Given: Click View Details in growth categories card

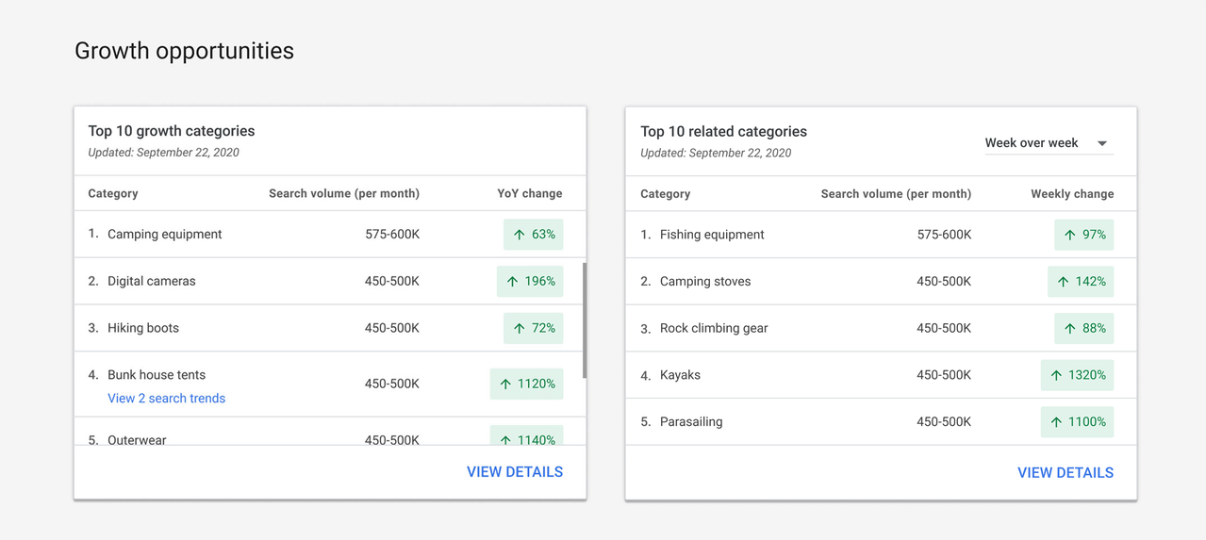Looking at the screenshot, I should pyautogui.click(x=514, y=472).
